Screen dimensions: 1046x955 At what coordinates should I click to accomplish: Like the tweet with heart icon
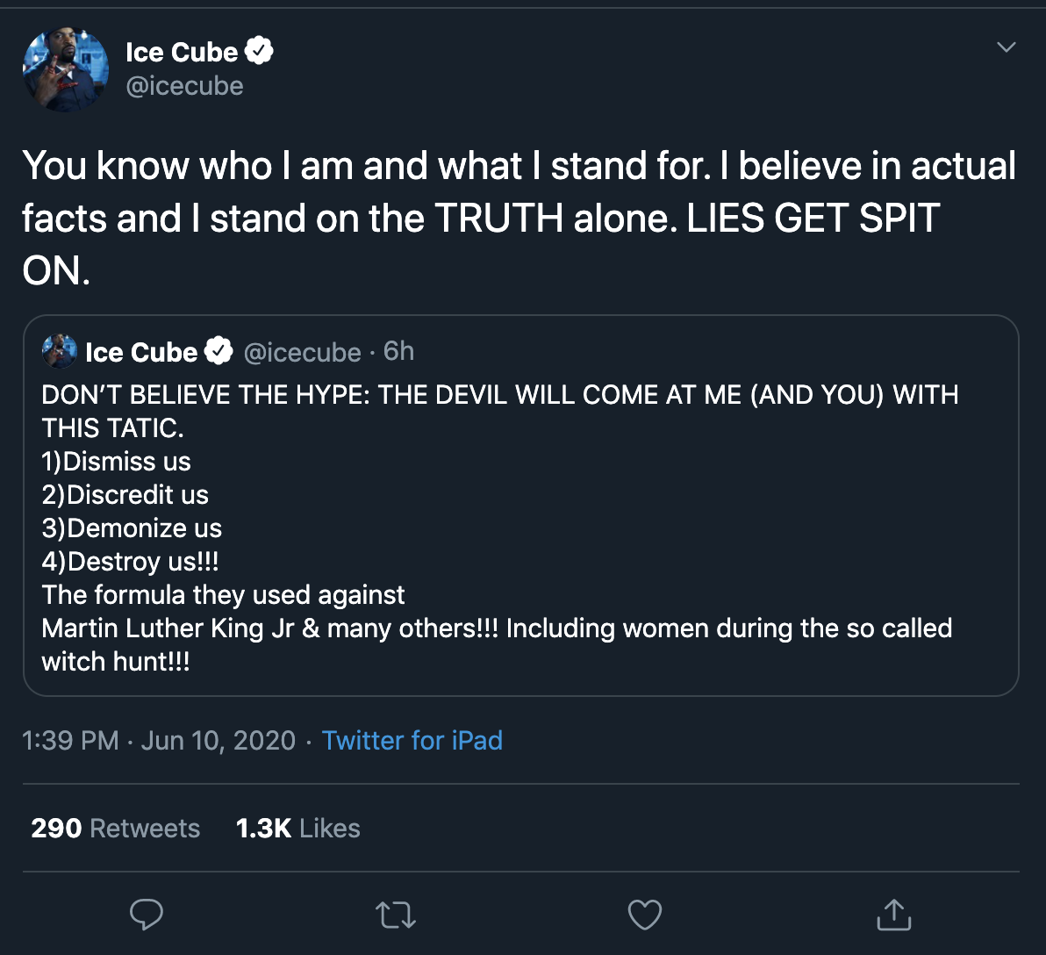click(x=645, y=915)
